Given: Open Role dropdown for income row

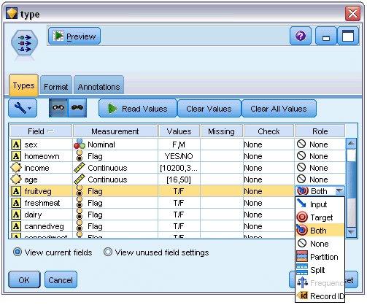Looking at the screenshot, I should [x=320, y=168].
